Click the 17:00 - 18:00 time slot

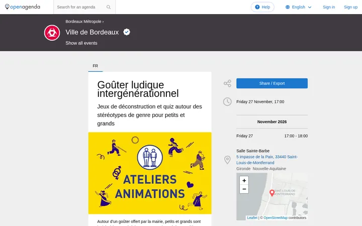[296, 136]
